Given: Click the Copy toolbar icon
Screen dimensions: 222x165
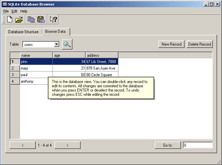Looking at the screenshot, I should pyautogui.click(x=31, y=20).
